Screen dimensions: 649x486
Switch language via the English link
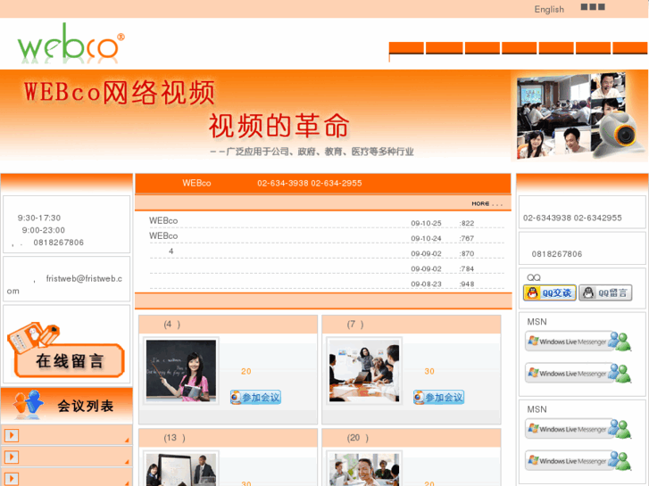[549, 9]
